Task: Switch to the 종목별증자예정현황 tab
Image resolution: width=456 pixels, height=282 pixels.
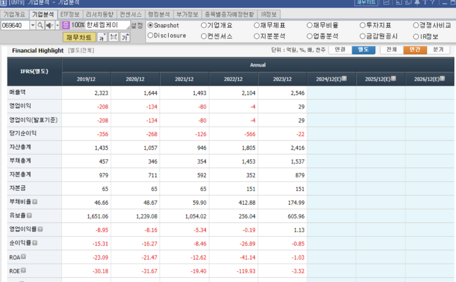Action: click(x=229, y=14)
